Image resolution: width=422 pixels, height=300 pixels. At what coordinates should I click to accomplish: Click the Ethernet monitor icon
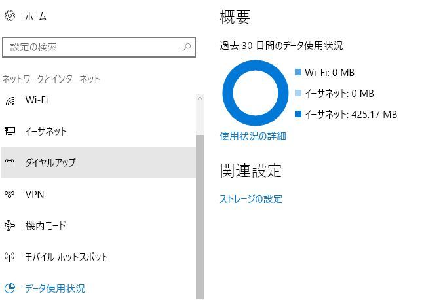(x=10, y=132)
